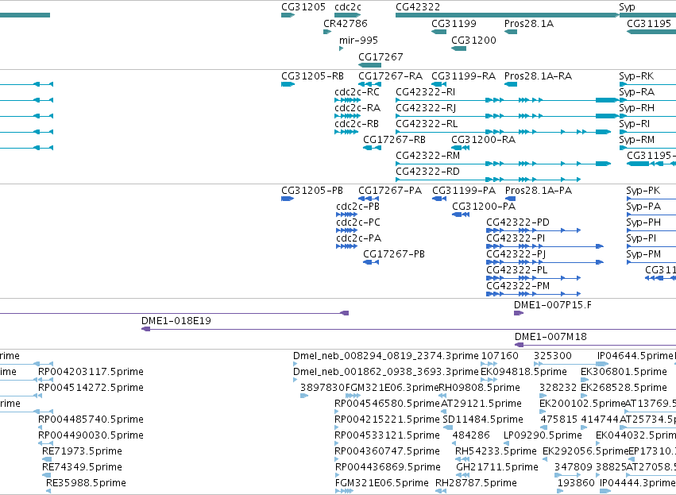Click the Syp gene label
Image resolution: width=676 pixels, height=495 pixels.
click(x=627, y=7)
